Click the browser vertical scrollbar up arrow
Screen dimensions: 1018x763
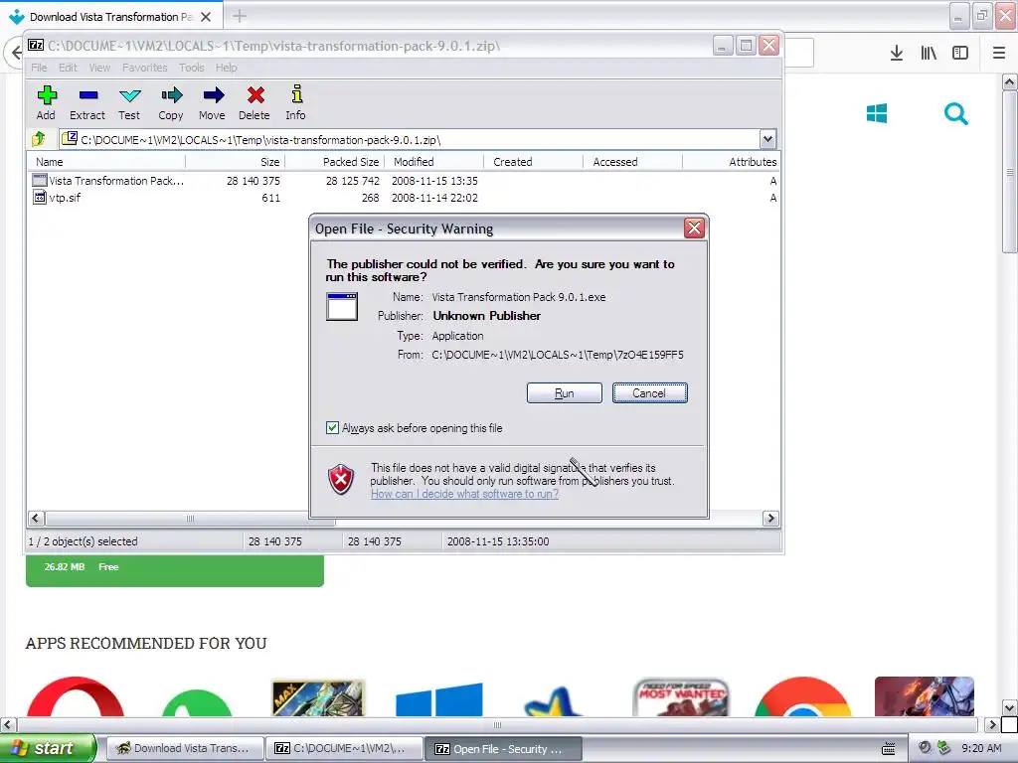(x=1009, y=81)
